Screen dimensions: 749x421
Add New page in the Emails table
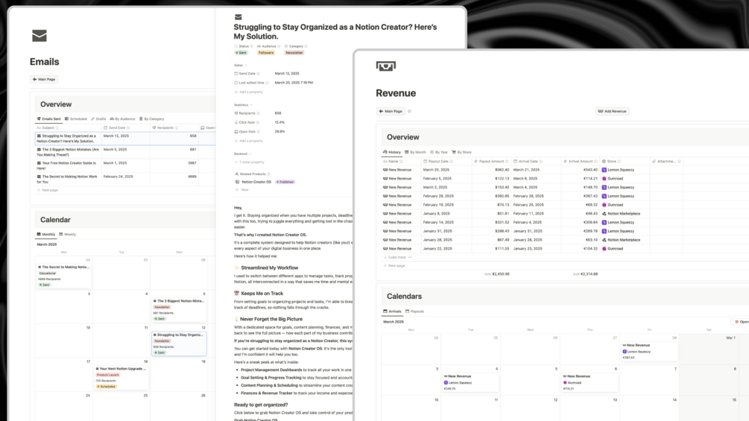click(47, 190)
